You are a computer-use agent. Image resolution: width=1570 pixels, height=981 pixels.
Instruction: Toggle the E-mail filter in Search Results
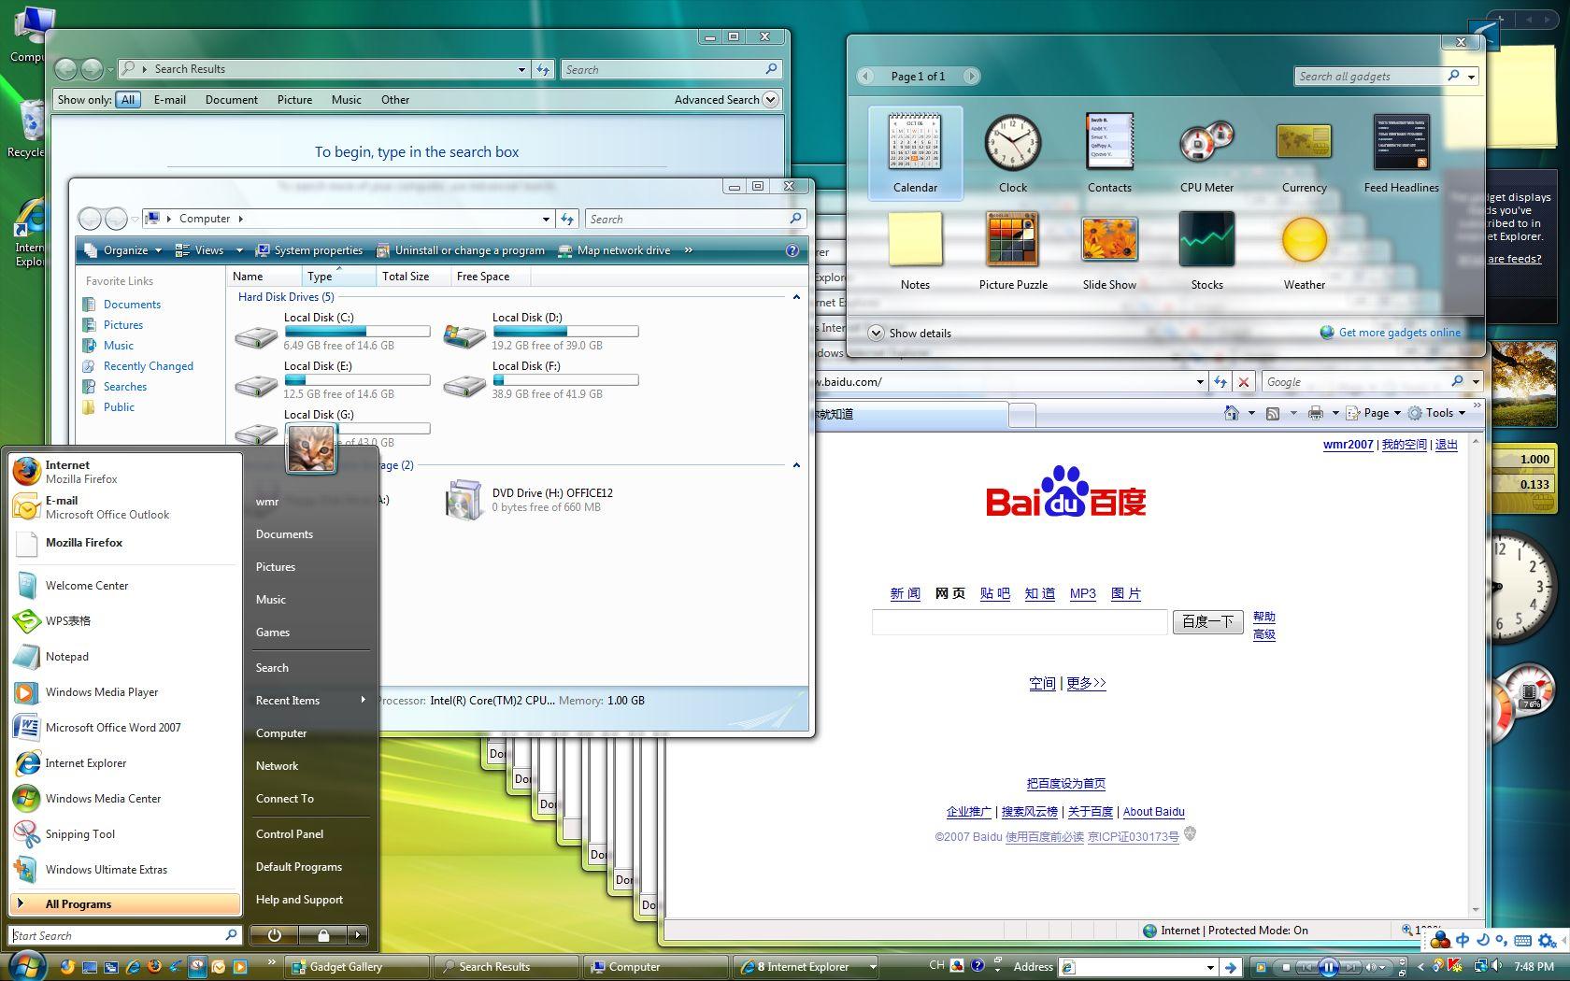(170, 100)
